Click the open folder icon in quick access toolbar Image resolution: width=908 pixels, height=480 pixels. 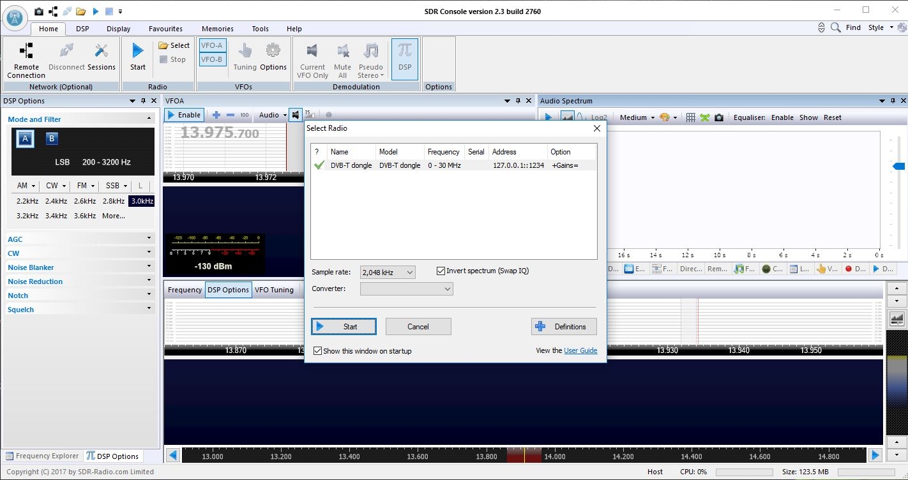click(x=81, y=11)
